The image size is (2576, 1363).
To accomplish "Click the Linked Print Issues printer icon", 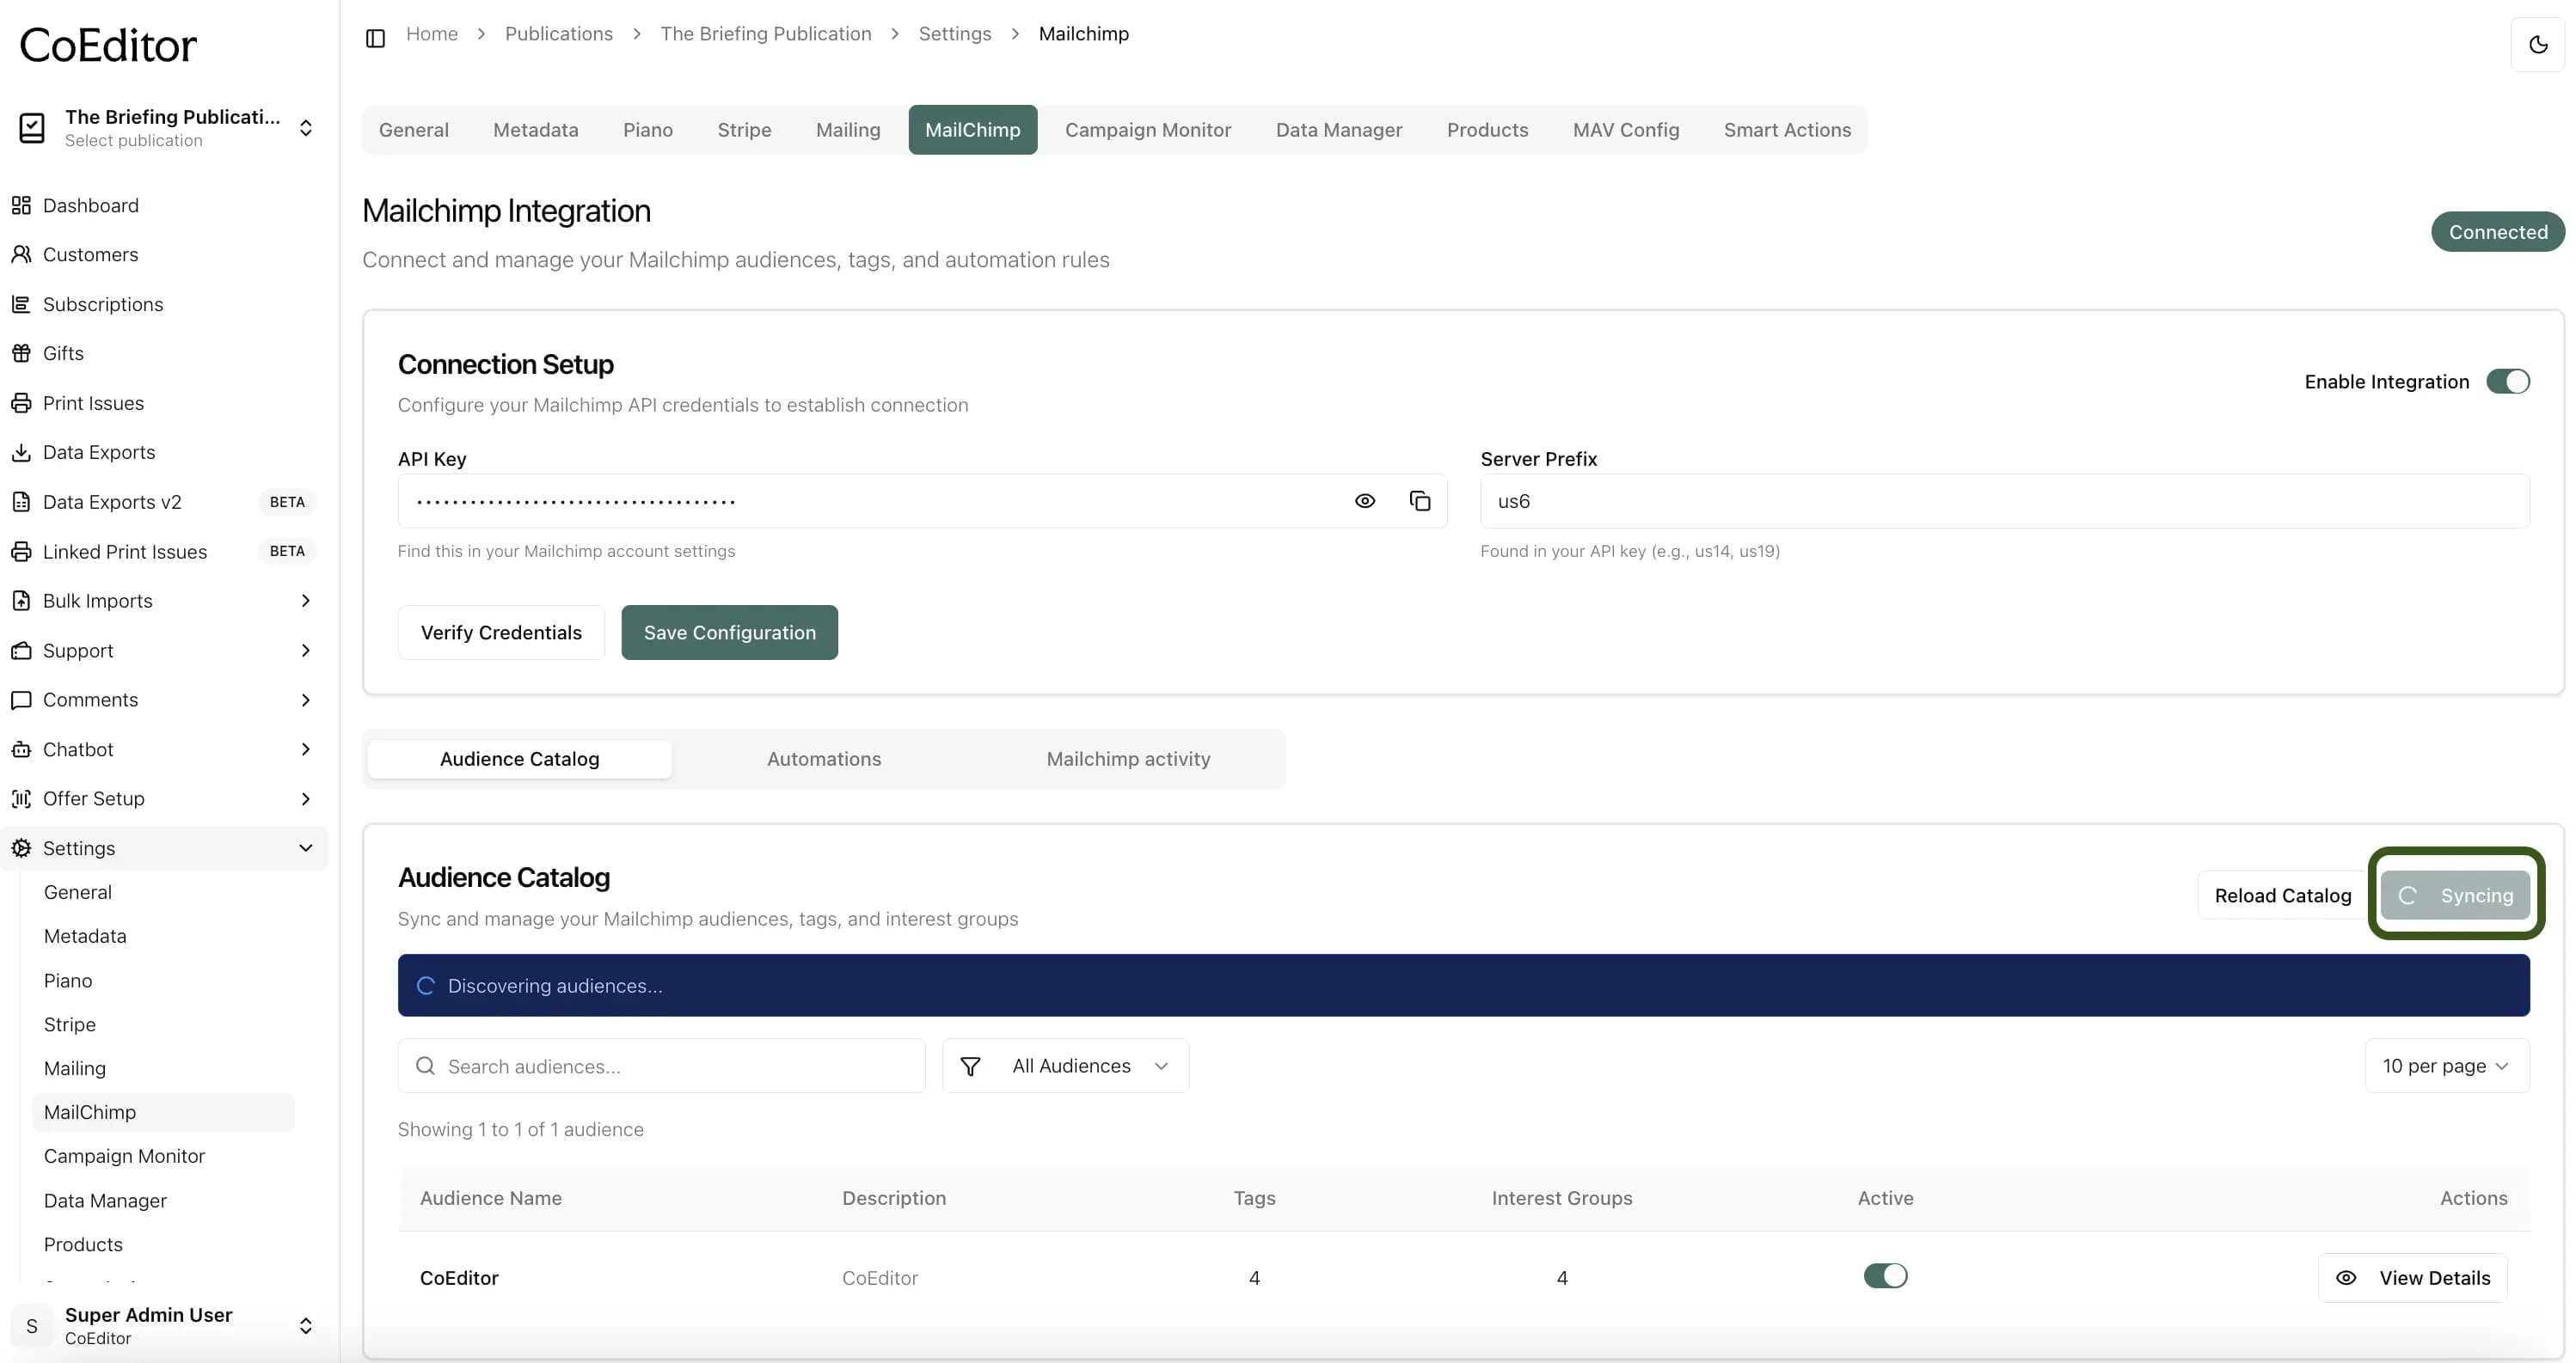I will tap(21, 552).
